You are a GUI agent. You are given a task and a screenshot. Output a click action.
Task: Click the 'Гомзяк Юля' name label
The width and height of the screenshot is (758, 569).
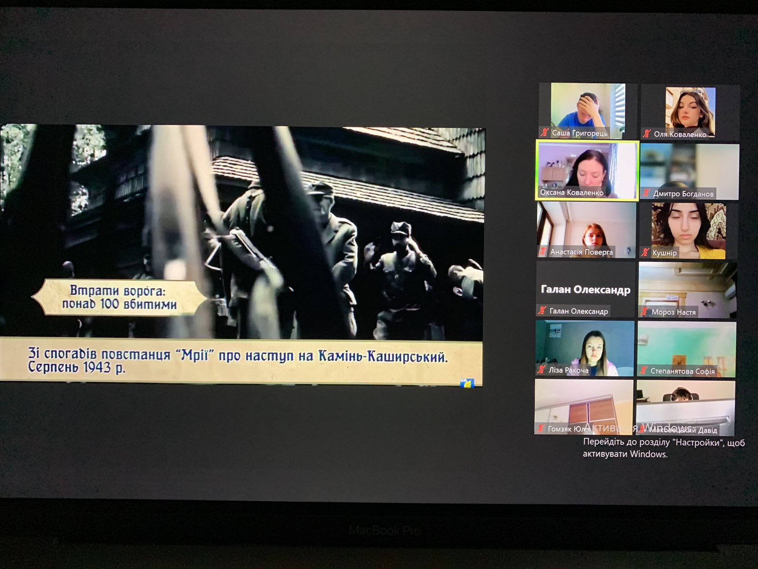[x=569, y=429]
